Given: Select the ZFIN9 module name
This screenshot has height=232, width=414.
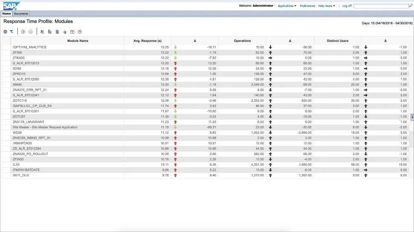Looking at the screenshot, I should click(x=17, y=52).
